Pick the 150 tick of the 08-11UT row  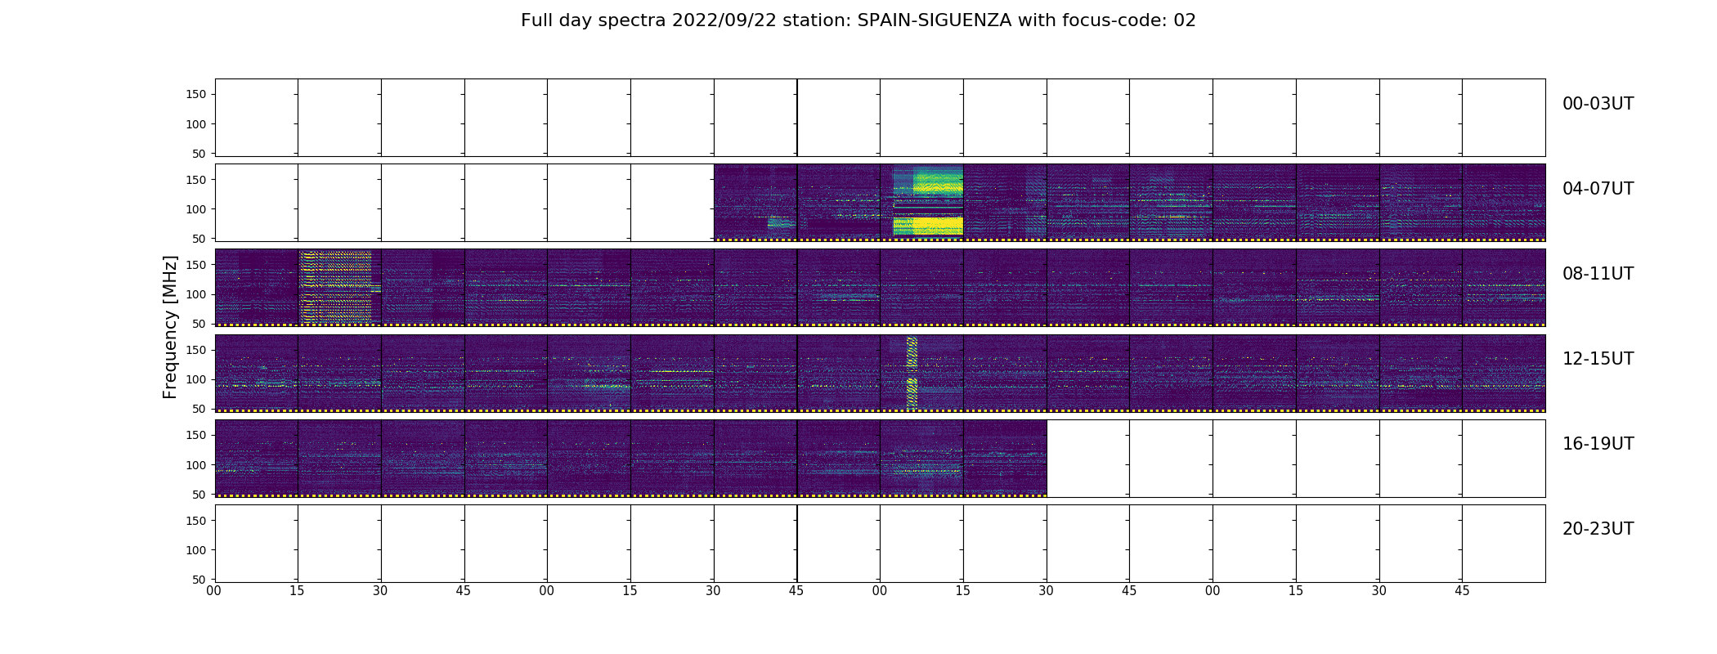click(x=196, y=265)
